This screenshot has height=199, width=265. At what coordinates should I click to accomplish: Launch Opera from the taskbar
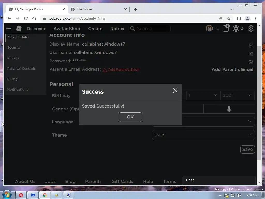pos(21,195)
